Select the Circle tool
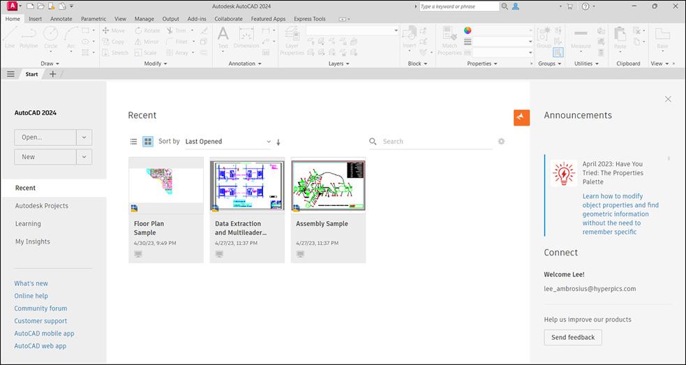Screen dimensions: 686x365 coord(51,37)
